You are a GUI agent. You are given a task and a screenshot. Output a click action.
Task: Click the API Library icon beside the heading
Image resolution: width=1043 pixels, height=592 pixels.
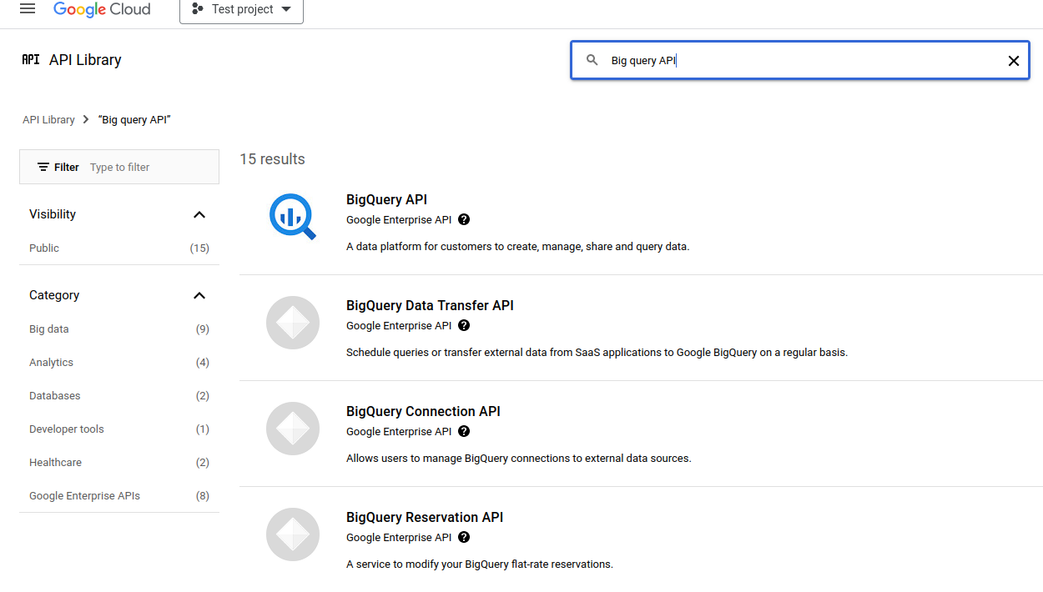pyautogui.click(x=31, y=60)
